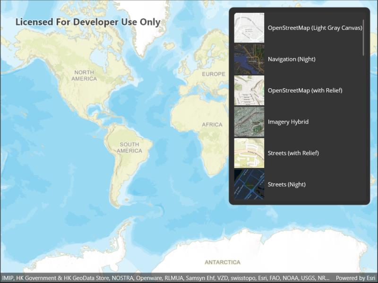
Task: Select the Imagery Hybrid basemap thumbnail
Action: pyautogui.click(x=249, y=122)
